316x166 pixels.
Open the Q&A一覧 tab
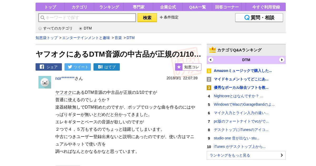pyautogui.click(x=197, y=7)
